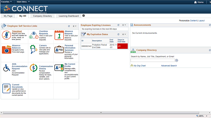Switch to the Company Directory tab
Image resolution: width=211 pixels, height=118 pixels.
click(43, 16)
